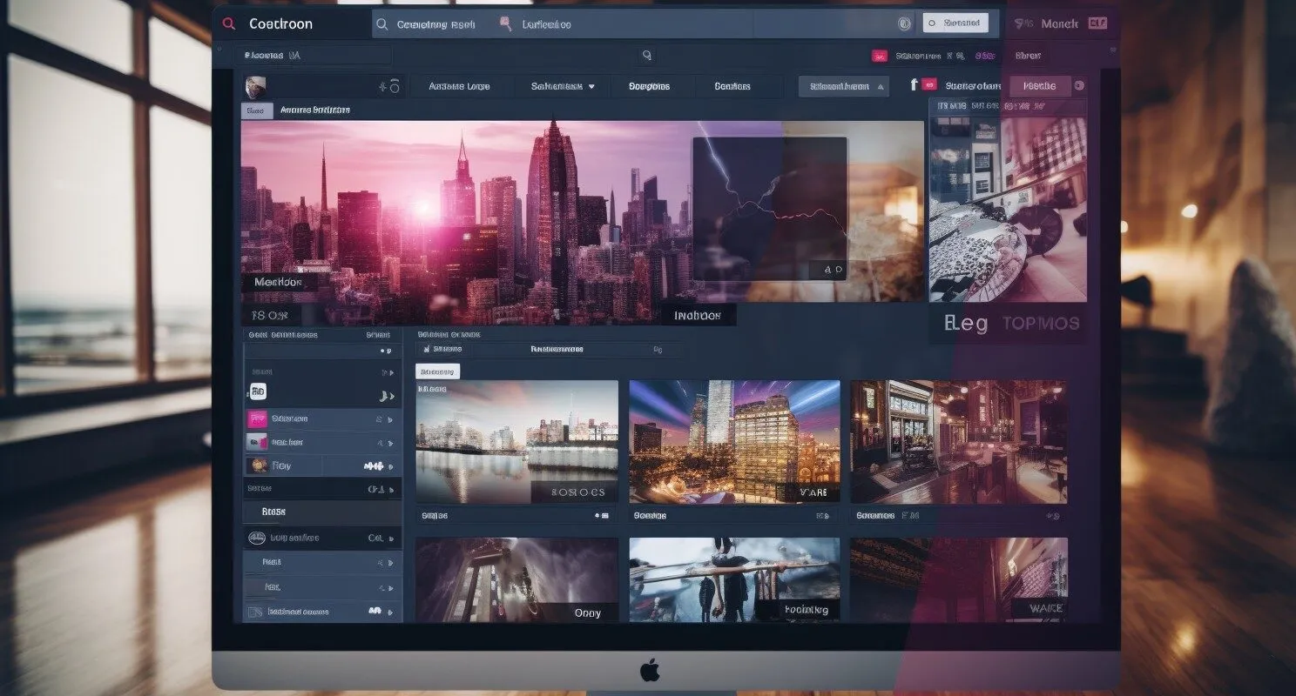Viewport: 1296px width, 696px height.
Task: Click the small magnifier icon in the second row
Action: pos(646,55)
